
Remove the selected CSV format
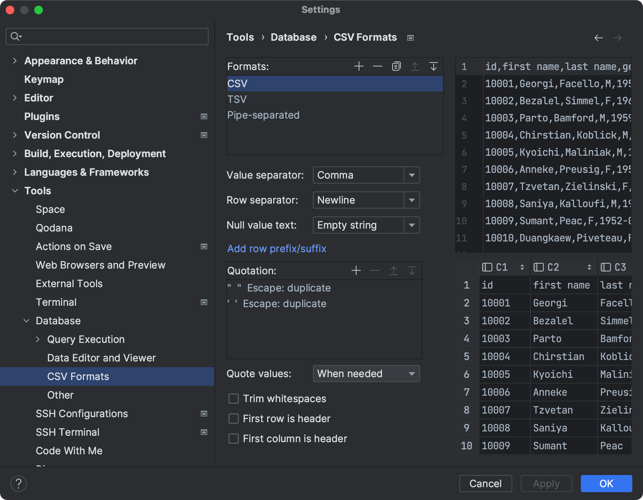pyautogui.click(x=377, y=66)
